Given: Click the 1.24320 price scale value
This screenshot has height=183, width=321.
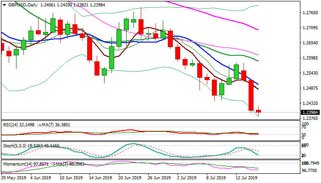Looking at the screenshot, I should click(x=310, y=103).
